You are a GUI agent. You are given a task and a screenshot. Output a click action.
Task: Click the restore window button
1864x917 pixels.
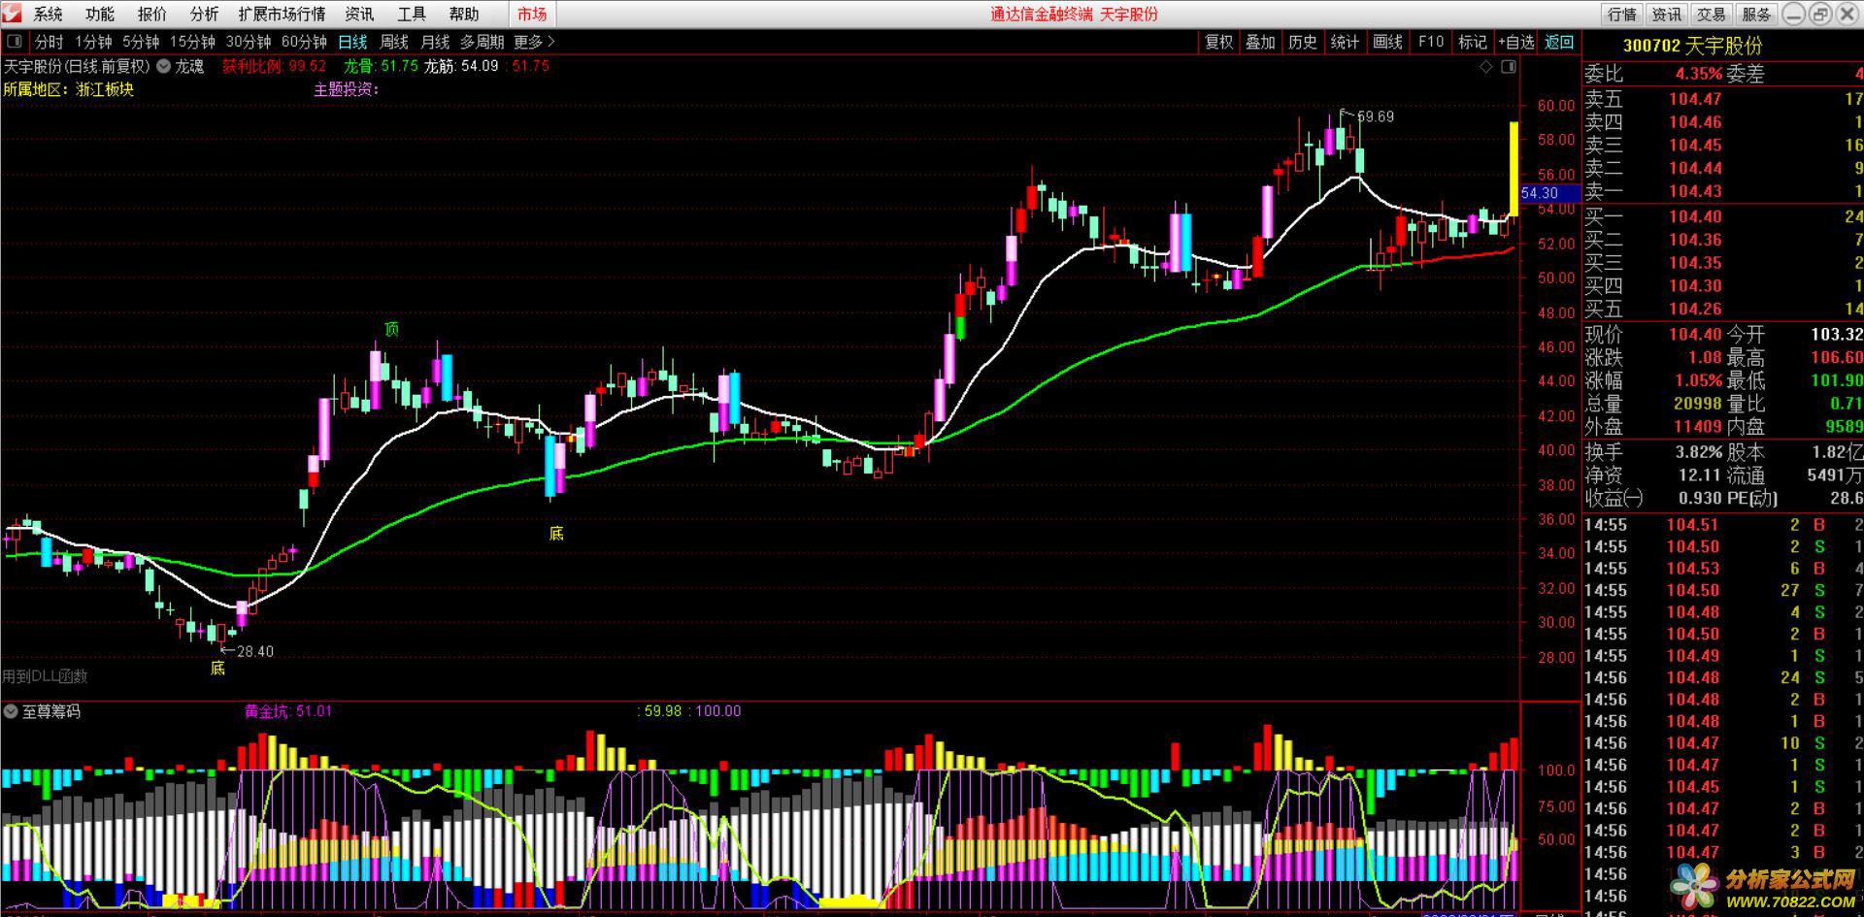pyautogui.click(x=1820, y=14)
